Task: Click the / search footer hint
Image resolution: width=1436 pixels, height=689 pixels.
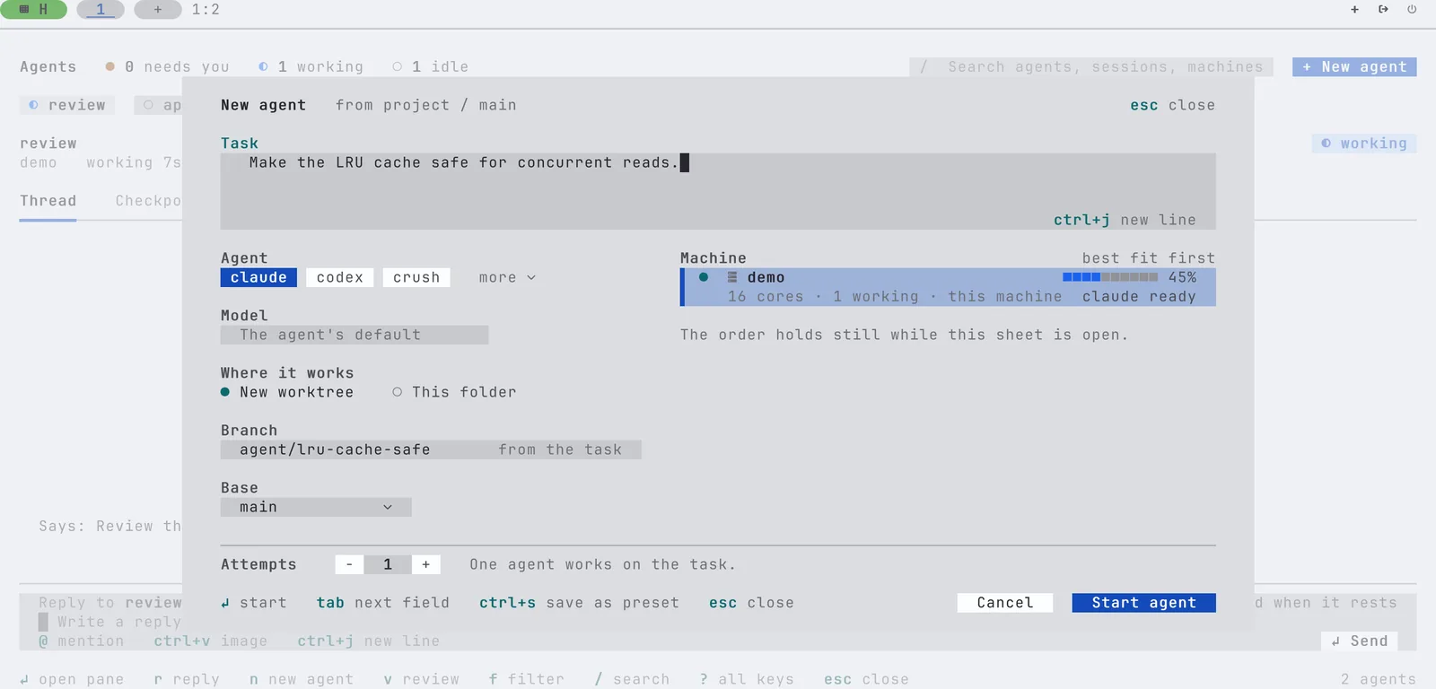Action: point(632,679)
